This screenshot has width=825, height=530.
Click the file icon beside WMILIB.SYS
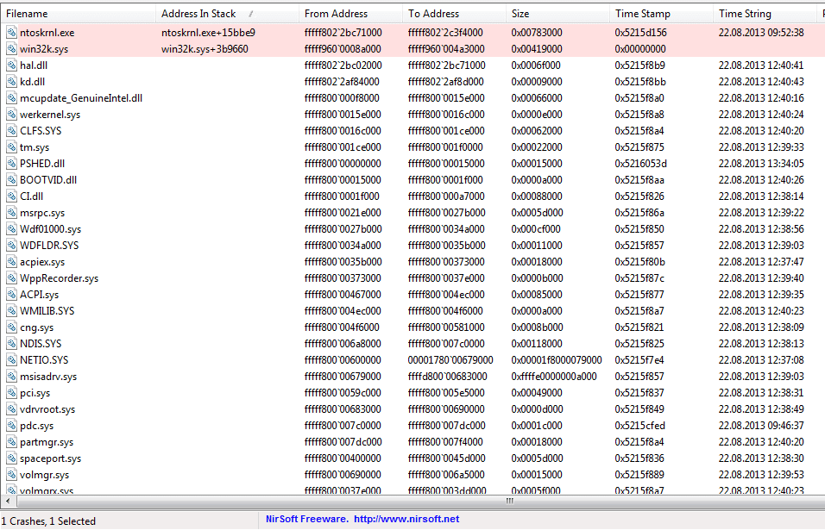[11, 311]
